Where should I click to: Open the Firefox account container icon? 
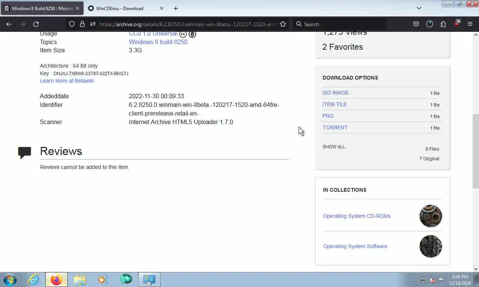tap(430, 24)
